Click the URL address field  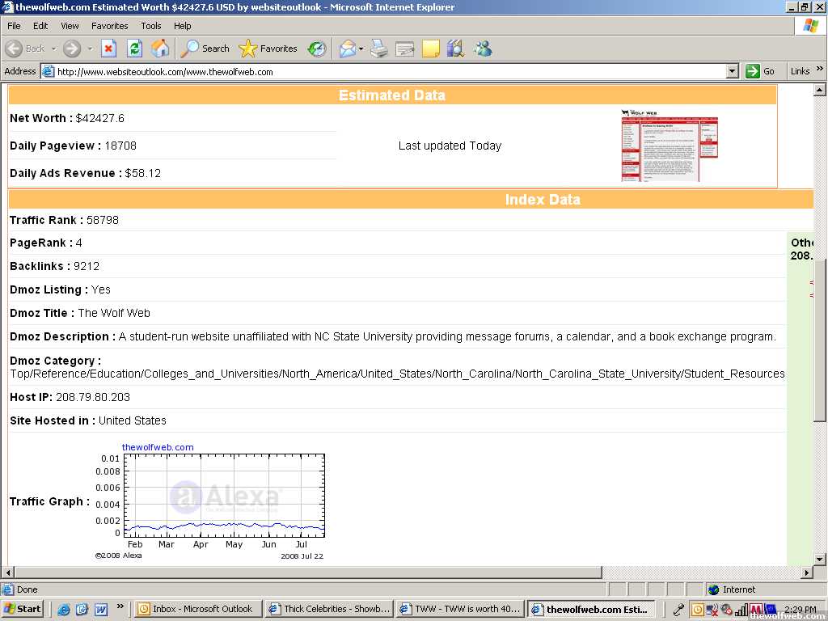pyautogui.click(x=388, y=71)
